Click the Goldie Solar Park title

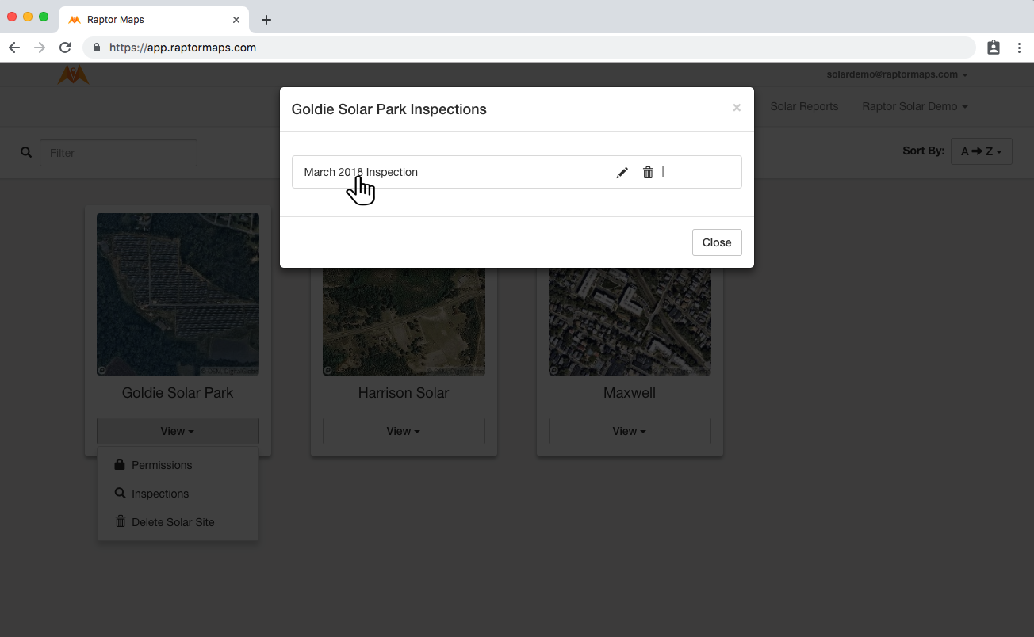(x=178, y=393)
